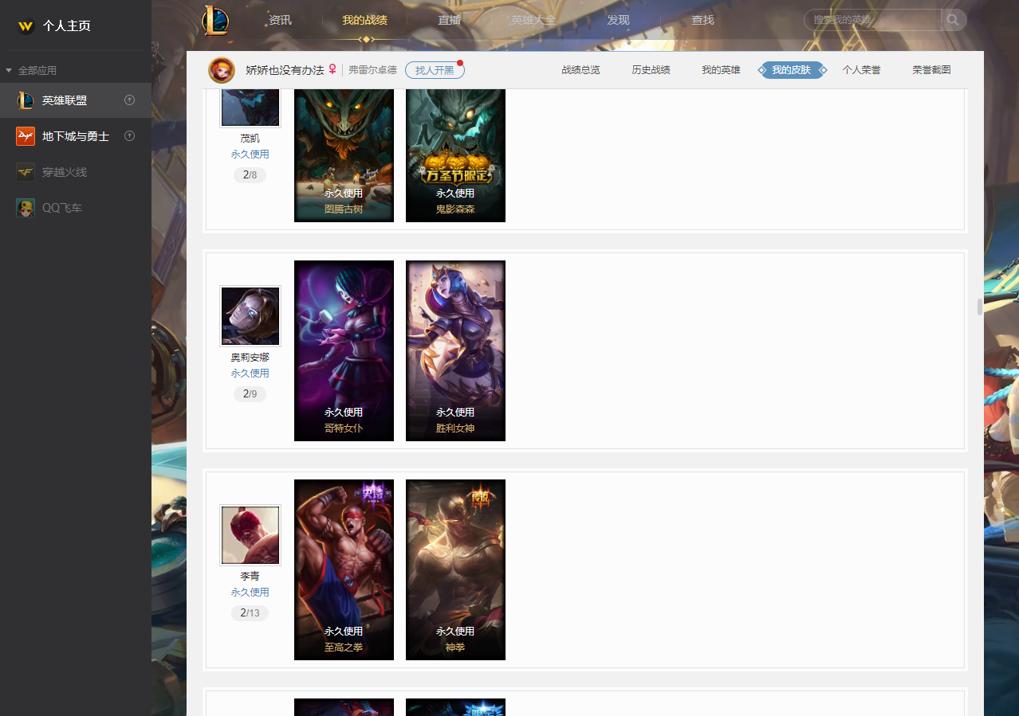The width and height of the screenshot is (1019, 716).
Task: Click the female gender icon beside the username
Action: pyautogui.click(x=332, y=70)
